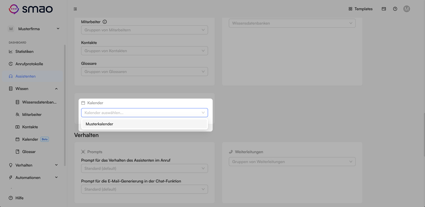425x207 pixels.
Task: Click the Automationen lightning icon
Action: click(x=11, y=178)
